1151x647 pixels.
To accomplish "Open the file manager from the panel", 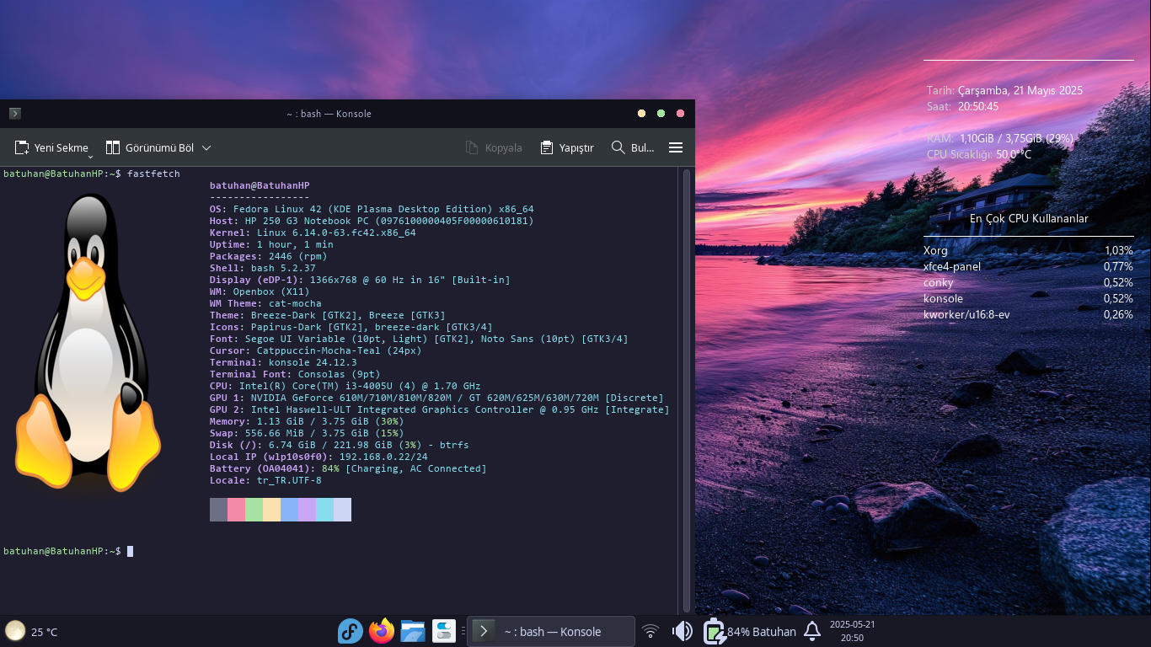I will (x=413, y=631).
